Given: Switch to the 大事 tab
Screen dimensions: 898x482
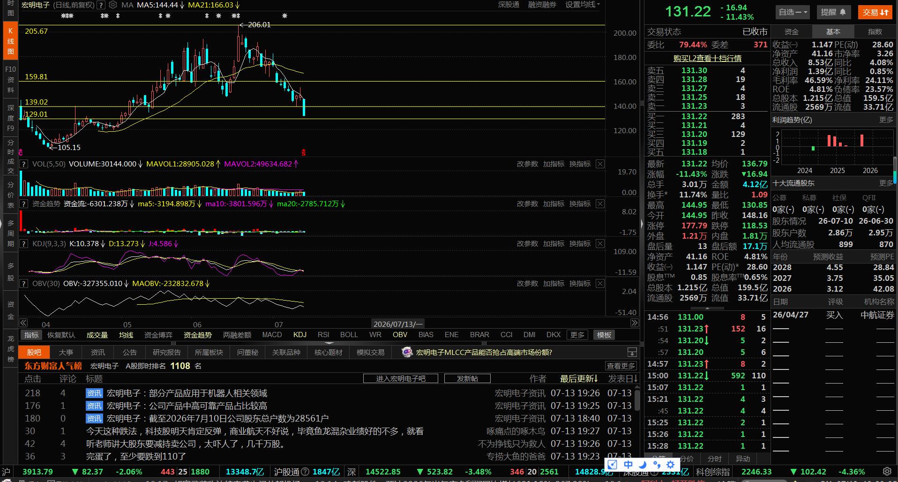Looking at the screenshot, I should [x=66, y=352].
